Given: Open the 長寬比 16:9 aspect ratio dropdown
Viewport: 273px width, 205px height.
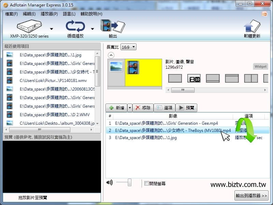Looking at the screenshot, I should [129, 47].
